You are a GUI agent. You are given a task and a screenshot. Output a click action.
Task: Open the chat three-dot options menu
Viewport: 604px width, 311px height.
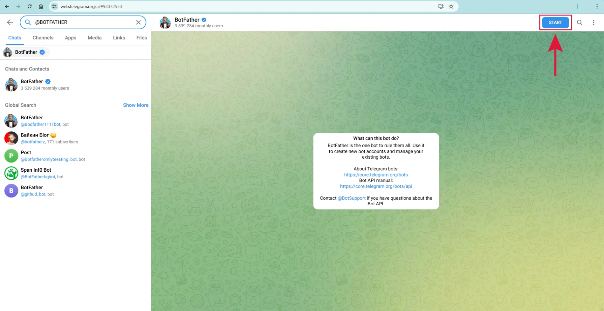tap(593, 23)
